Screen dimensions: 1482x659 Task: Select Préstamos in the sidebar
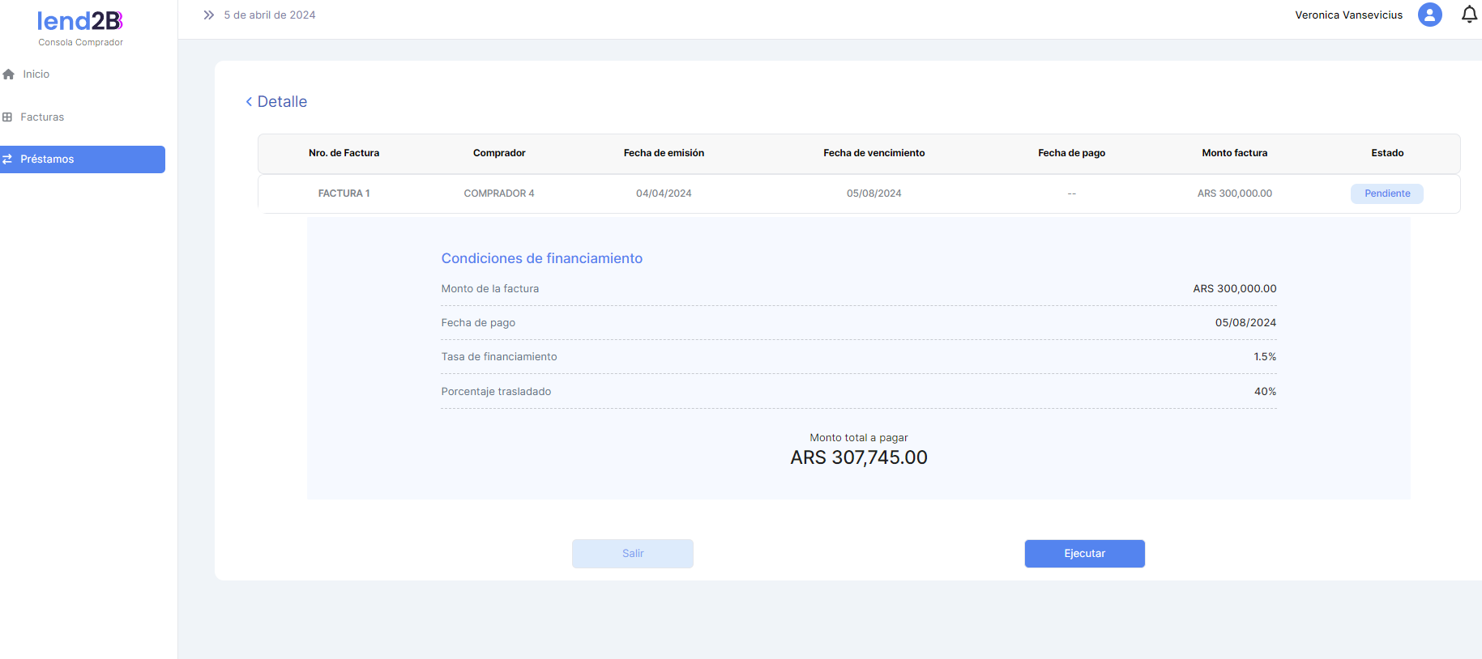[x=47, y=159]
